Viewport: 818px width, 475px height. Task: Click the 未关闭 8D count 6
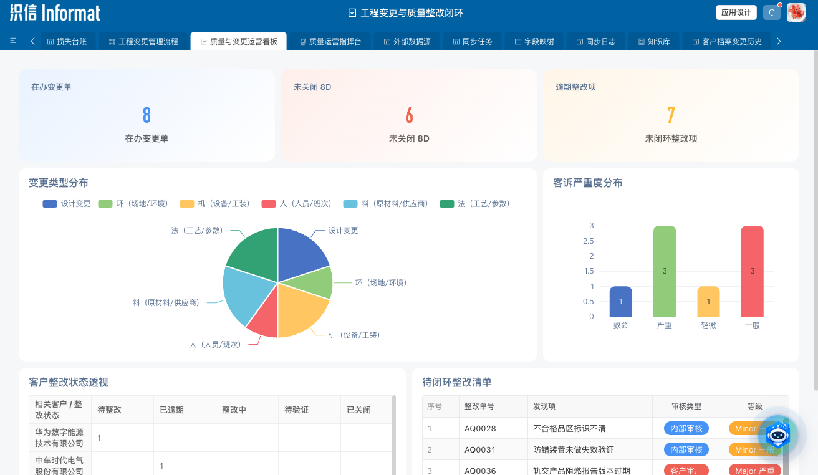(x=409, y=115)
